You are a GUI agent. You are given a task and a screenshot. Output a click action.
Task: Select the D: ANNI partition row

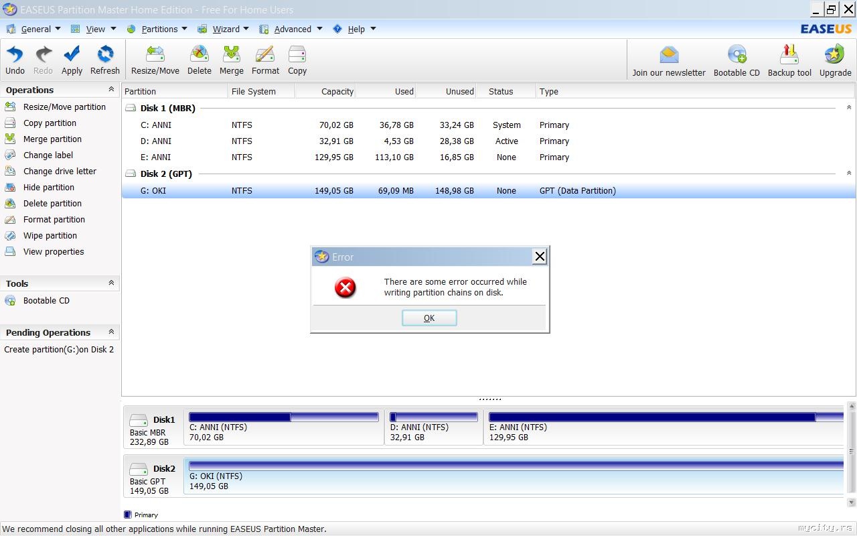(x=488, y=141)
